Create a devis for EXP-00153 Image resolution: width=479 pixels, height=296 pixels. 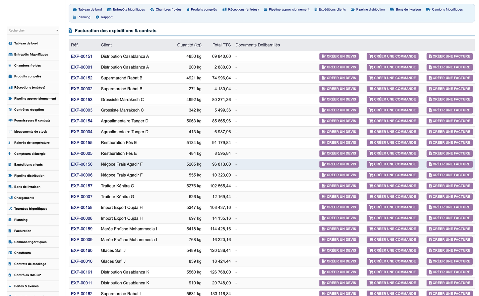[x=339, y=100]
